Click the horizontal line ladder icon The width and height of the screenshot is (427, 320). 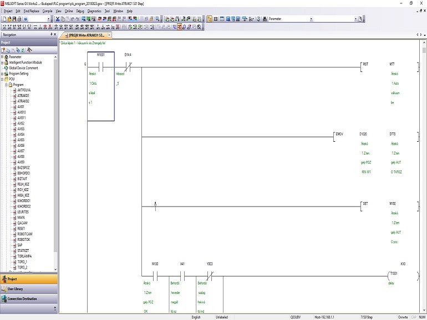[x=35, y=27]
